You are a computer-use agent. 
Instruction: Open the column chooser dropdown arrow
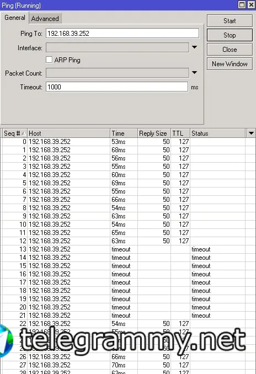click(251, 133)
